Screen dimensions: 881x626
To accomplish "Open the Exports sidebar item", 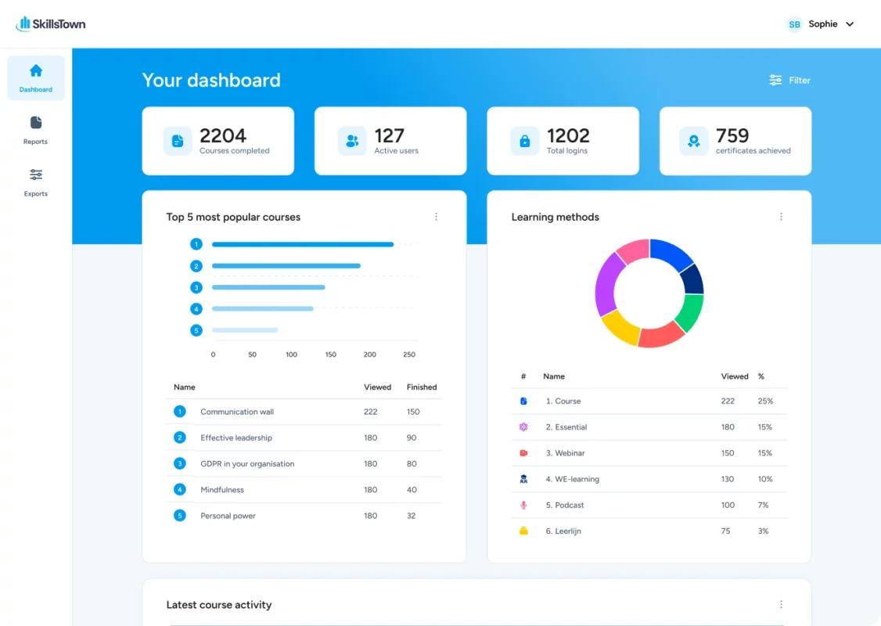I will coord(36,182).
